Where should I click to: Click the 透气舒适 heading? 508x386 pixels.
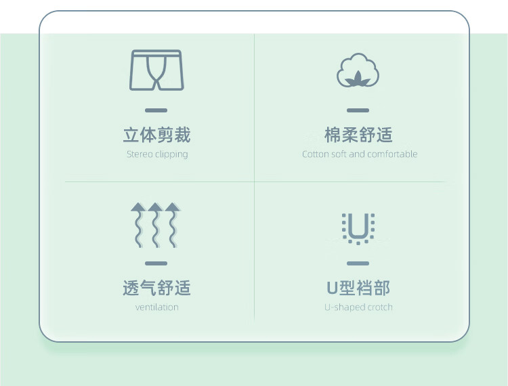click(156, 288)
